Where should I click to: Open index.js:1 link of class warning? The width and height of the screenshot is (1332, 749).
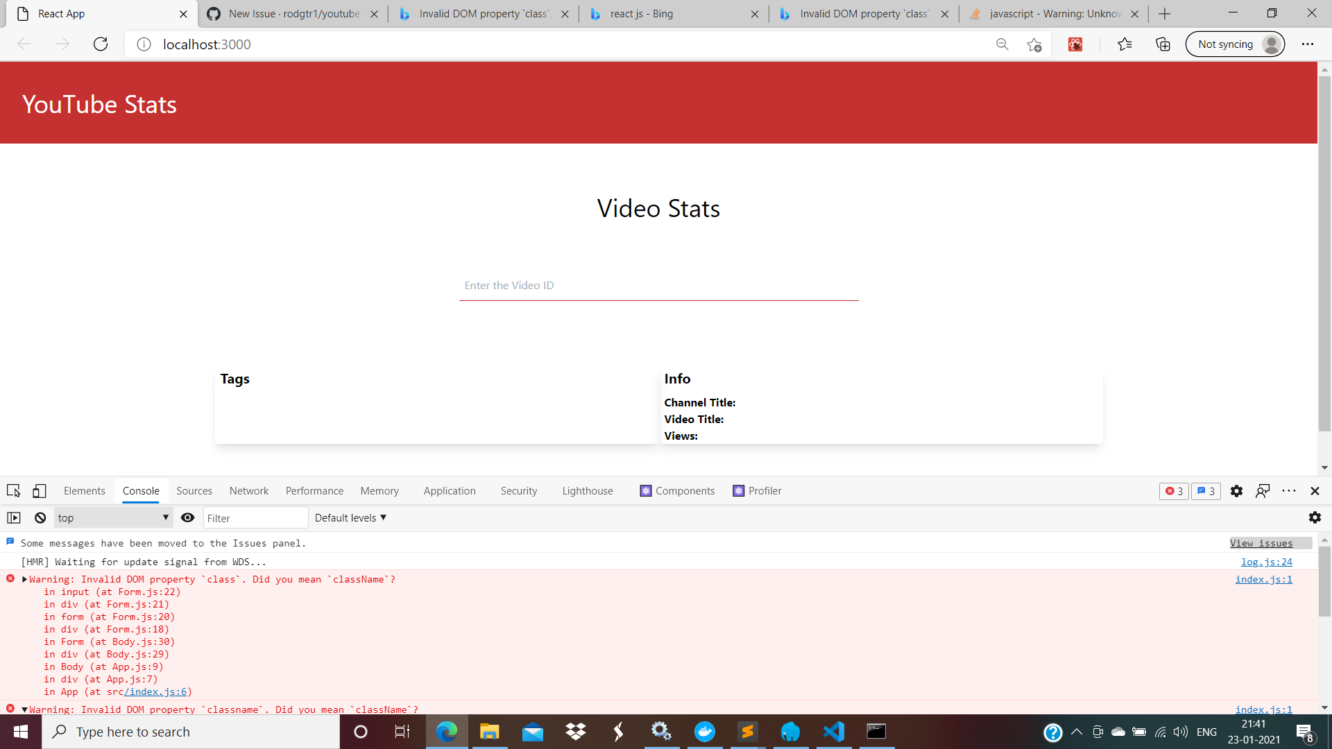coord(1263,579)
